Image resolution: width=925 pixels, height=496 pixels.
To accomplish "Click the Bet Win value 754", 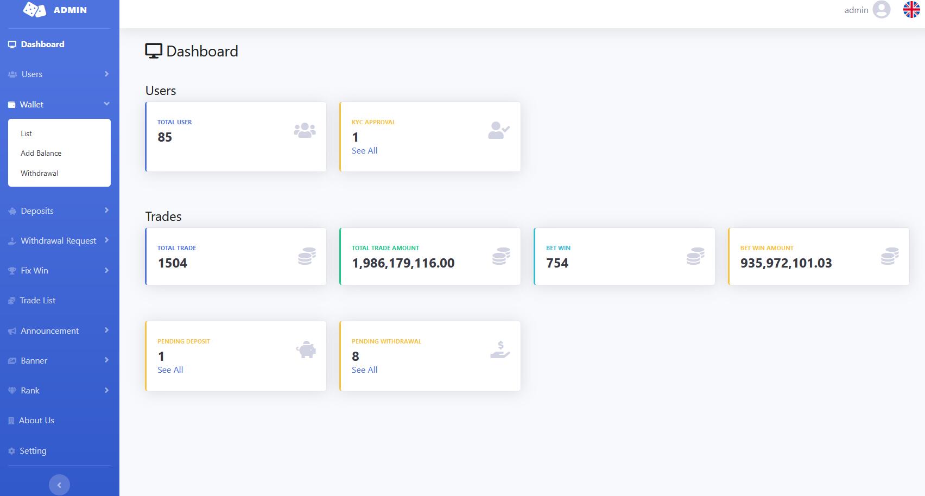I will [557, 263].
